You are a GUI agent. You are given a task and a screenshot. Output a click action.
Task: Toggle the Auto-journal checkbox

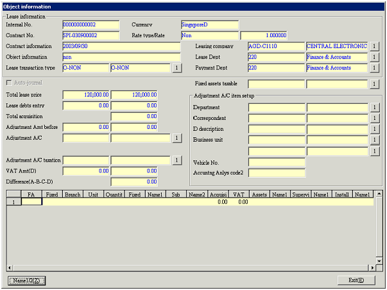tap(9, 83)
